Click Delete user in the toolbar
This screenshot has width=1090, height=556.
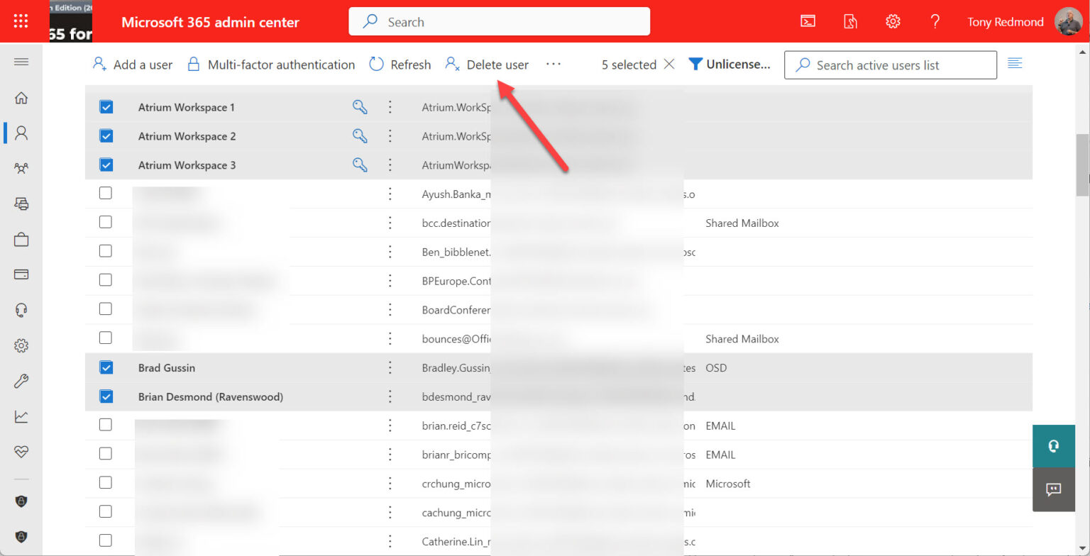495,64
